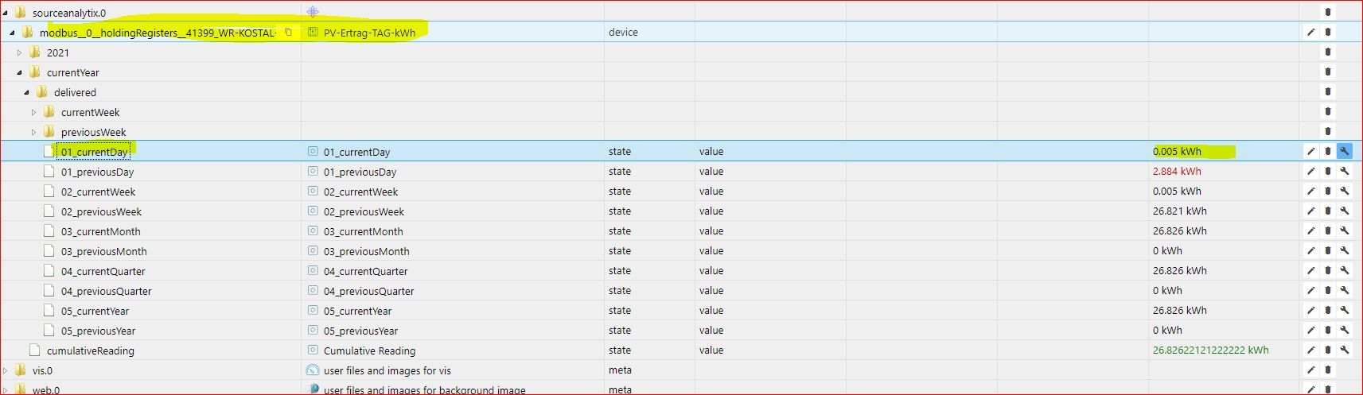
Task: Open custom settings wrench for 01_currentDay
Action: click(1344, 151)
